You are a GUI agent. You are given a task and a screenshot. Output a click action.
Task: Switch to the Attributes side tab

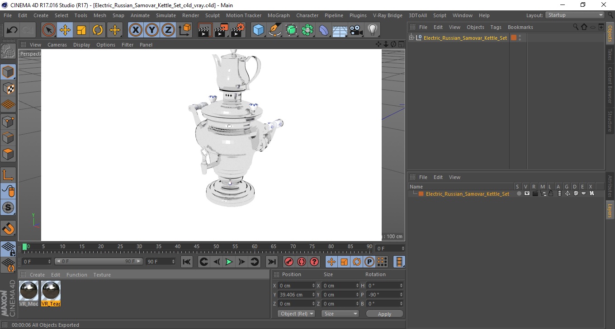point(610,186)
